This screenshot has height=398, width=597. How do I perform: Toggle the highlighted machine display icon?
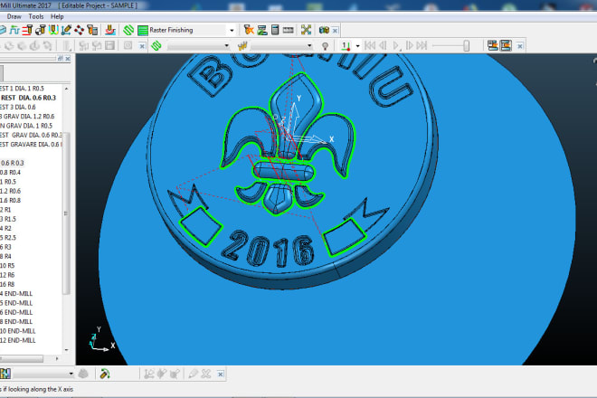[506, 46]
